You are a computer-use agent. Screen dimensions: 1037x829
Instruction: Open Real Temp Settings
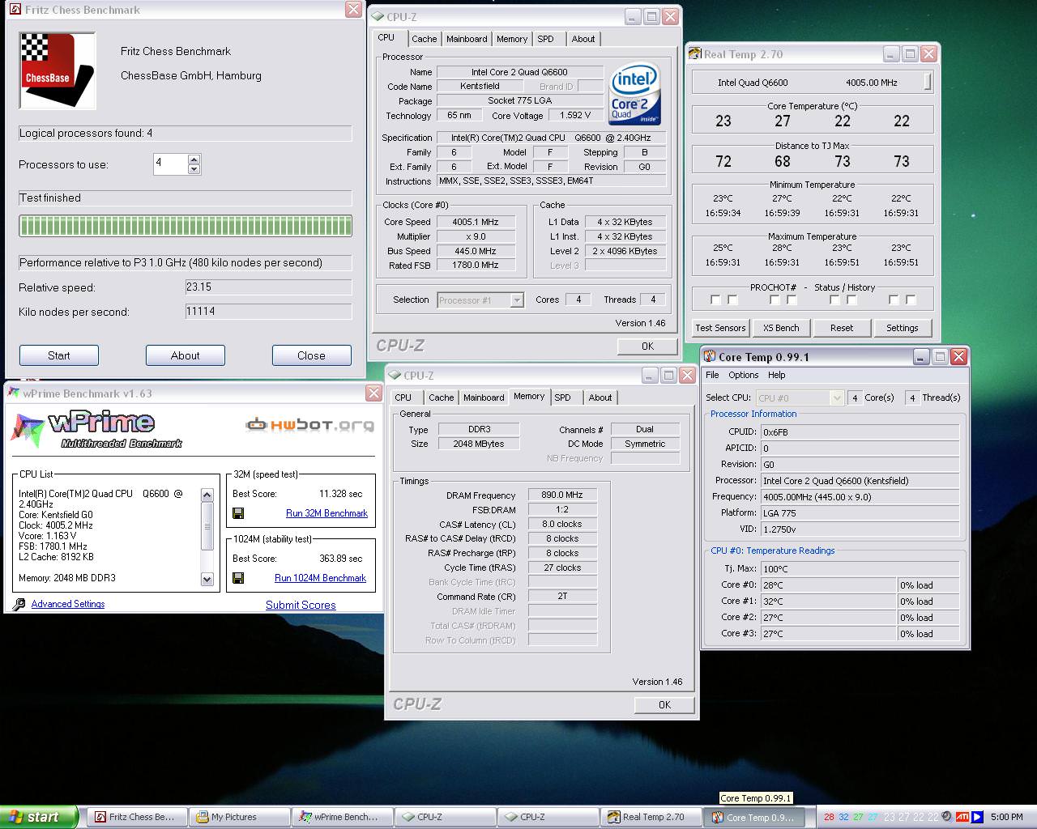pos(902,328)
